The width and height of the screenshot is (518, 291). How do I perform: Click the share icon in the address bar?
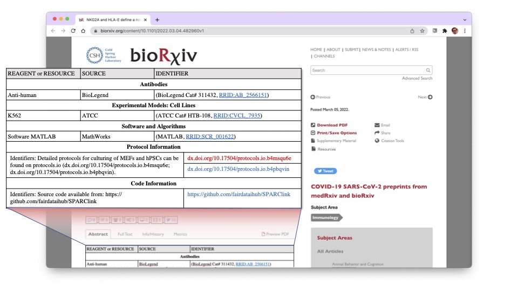click(412, 31)
